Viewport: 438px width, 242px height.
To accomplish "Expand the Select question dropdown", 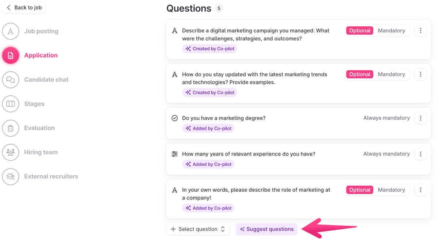I will [x=198, y=229].
